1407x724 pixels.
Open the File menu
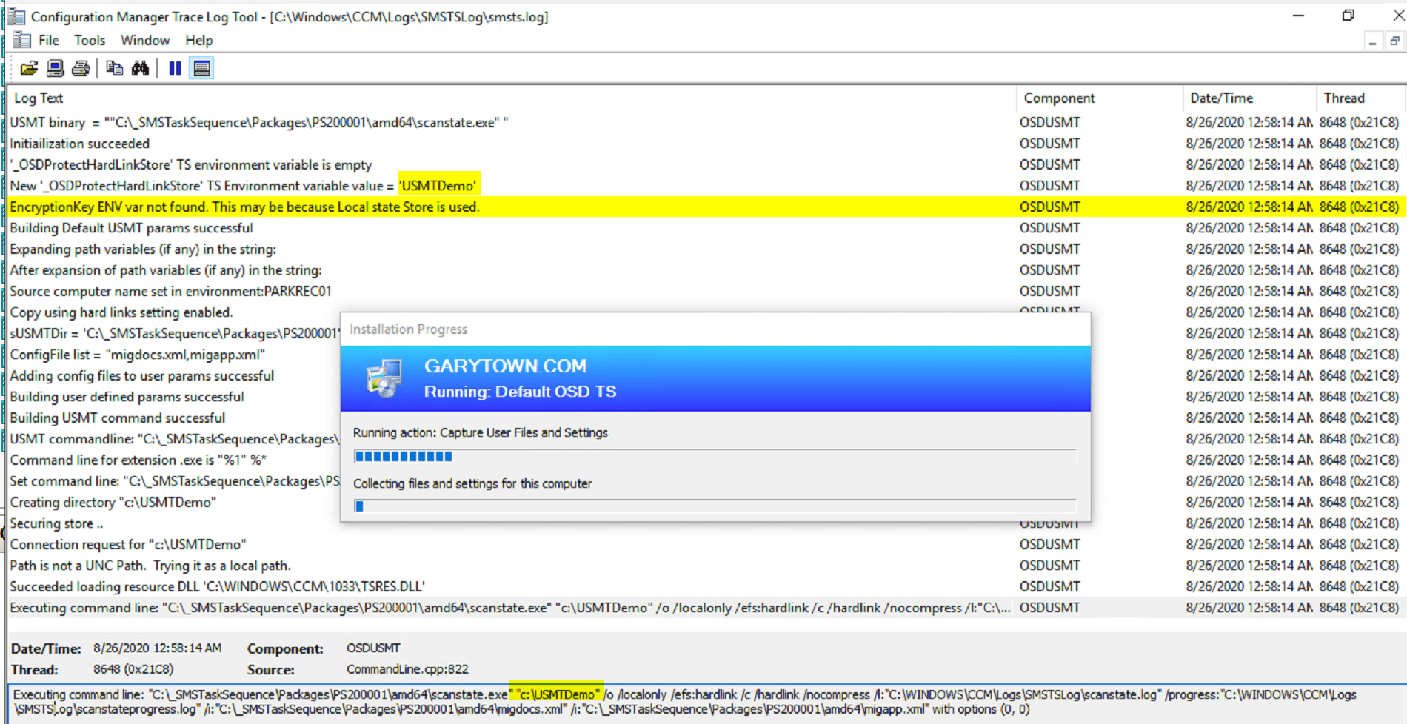click(x=48, y=41)
